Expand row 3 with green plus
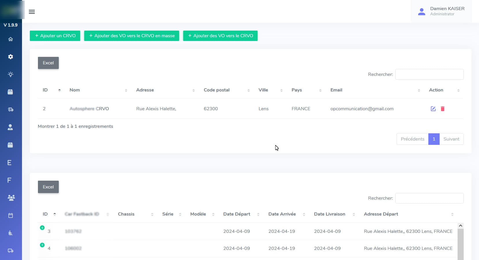 (x=42, y=228)
